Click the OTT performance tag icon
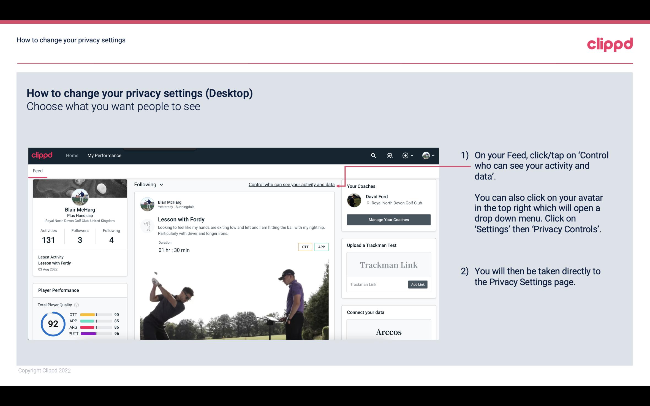The image size is (650, 406). 304,247
